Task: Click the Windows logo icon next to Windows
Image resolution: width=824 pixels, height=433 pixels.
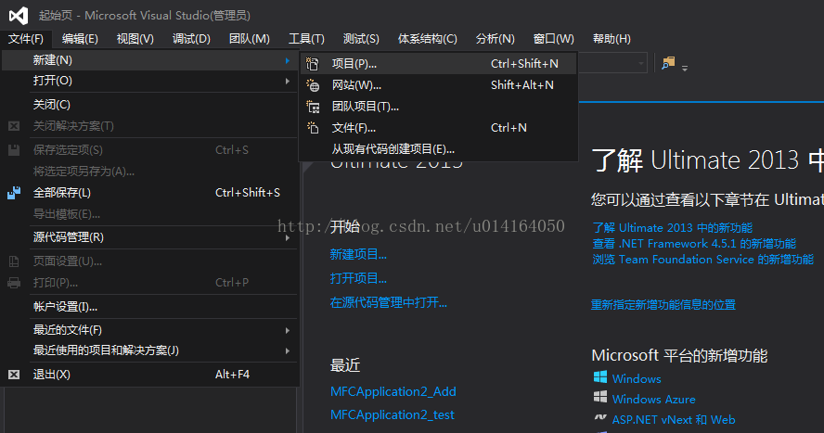Action: [600, 376]
